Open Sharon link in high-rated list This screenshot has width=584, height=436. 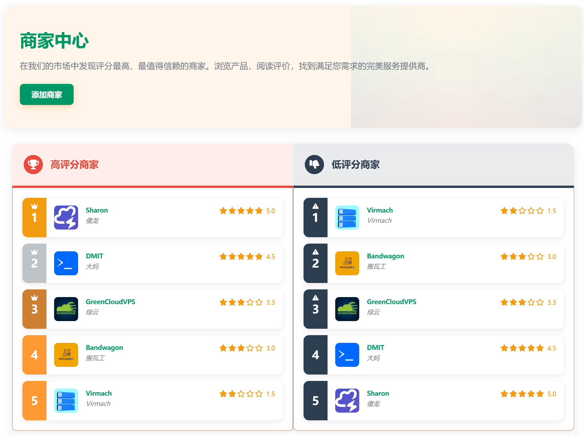click(x=97, y=210)
